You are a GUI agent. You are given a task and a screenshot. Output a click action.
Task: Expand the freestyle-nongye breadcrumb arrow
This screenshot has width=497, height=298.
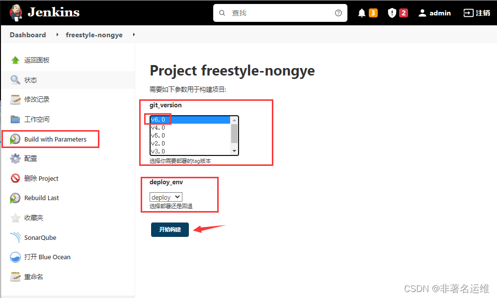point(134,35)
